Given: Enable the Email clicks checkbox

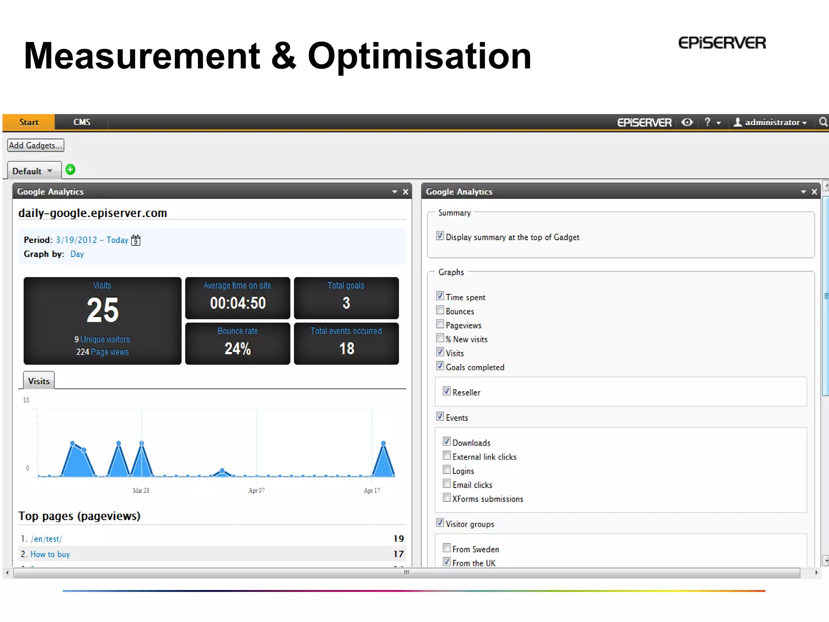Looking at the screenshot, I should pyautogui.click(x=446, y=483).
